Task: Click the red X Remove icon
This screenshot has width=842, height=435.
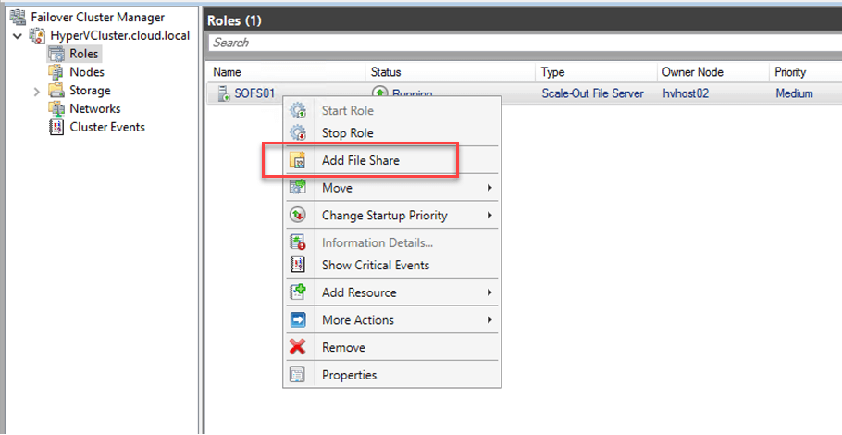Action: coord(298,348)
